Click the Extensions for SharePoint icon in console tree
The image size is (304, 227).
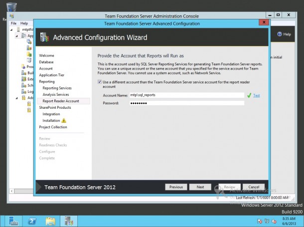[23, 79]
